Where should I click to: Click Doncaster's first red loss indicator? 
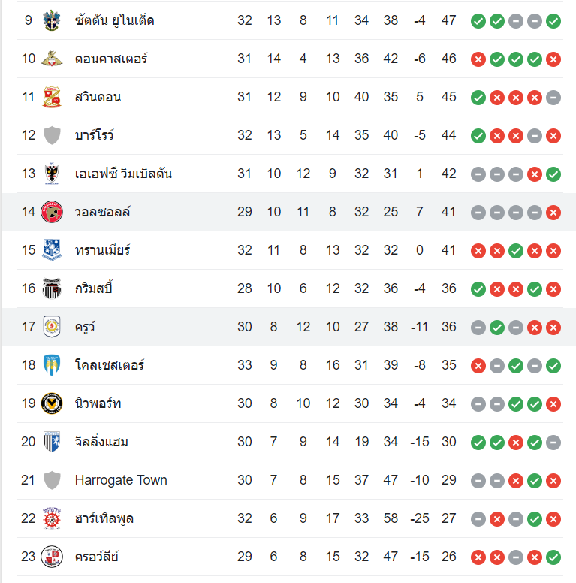(x=478, y=59)
